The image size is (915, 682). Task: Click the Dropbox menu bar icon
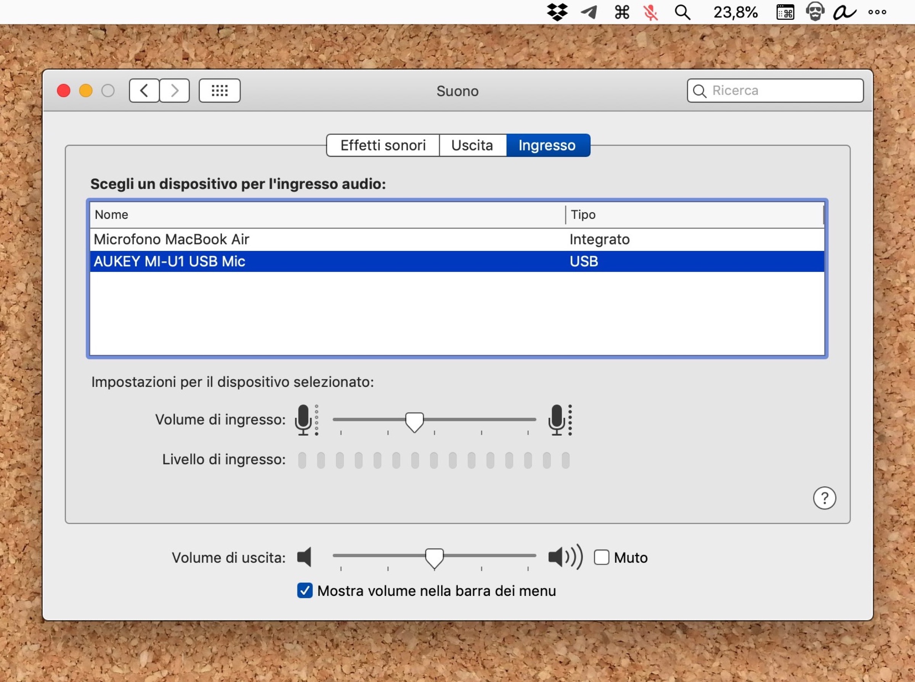pyautogui.click(x=557, y=13)
